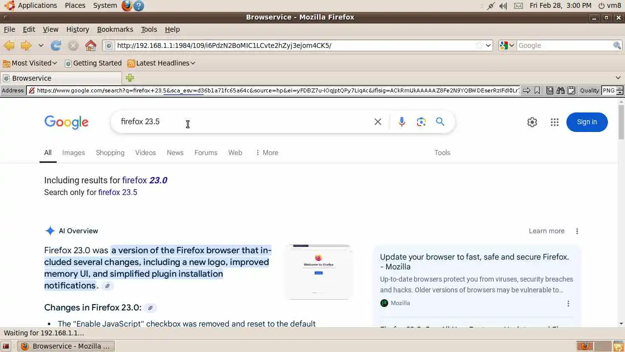625x352 pixels.
Task: Search by image with Google Lens
Action: tap(421, 122)
